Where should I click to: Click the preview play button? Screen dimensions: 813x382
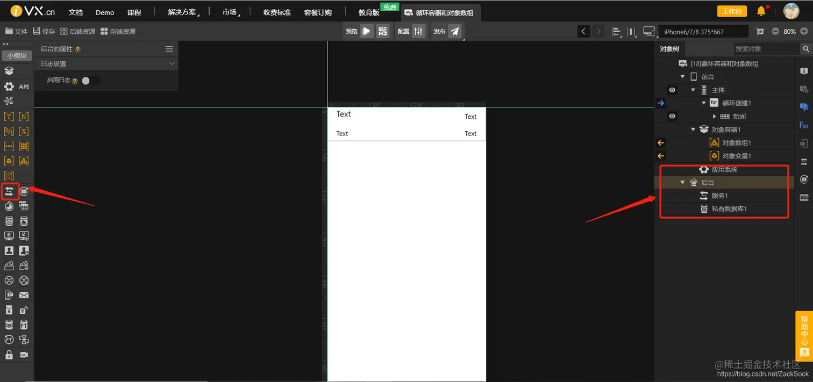coord(366,31)
